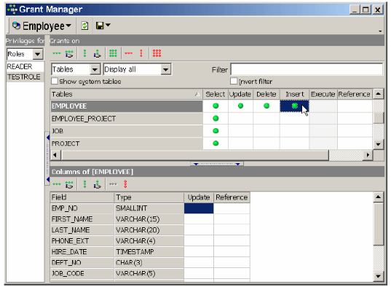Toggle Delete privilege on EMPLOYEE table
The image size is (391, 287).
(266, 106)
